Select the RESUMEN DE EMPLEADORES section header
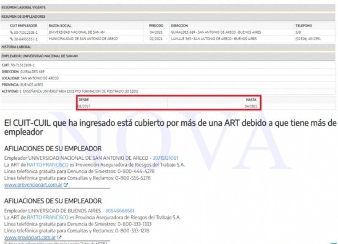338x244 pixels. (x=168, y=16)
